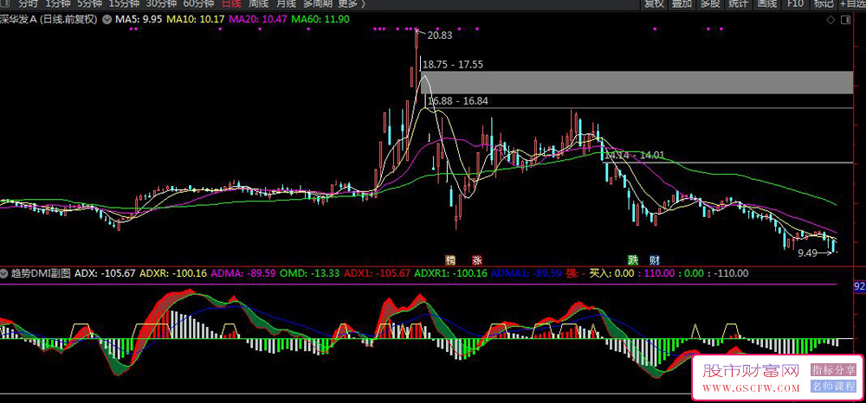Select the 日线 daily chart tab
The image size is (866, 403).
click(231, 3)
